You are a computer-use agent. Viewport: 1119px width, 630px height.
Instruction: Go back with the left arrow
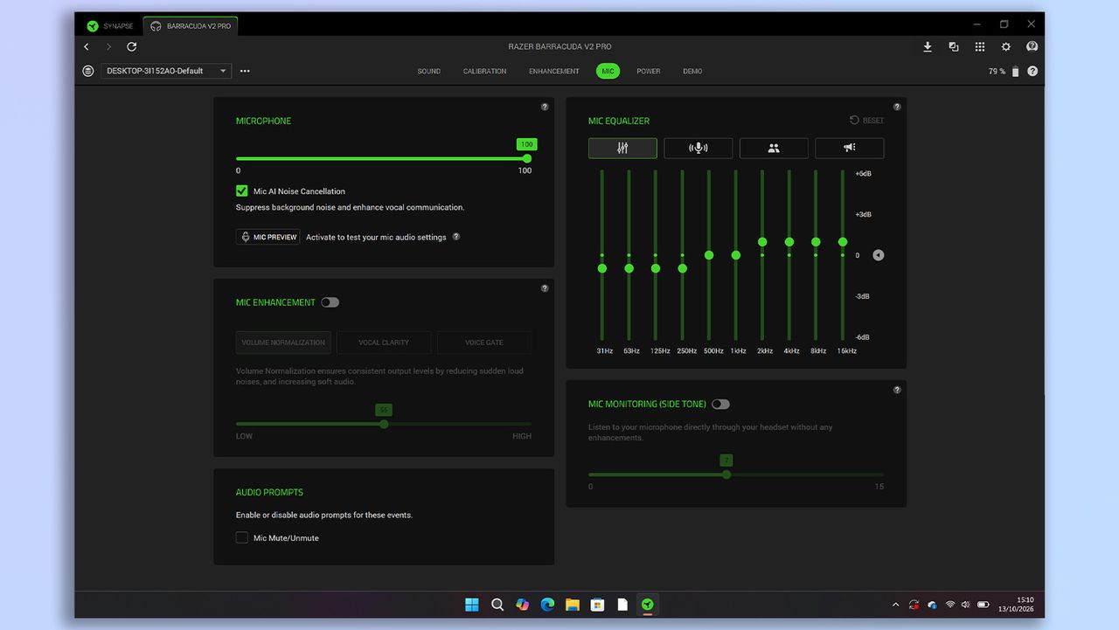coord(87,46)
